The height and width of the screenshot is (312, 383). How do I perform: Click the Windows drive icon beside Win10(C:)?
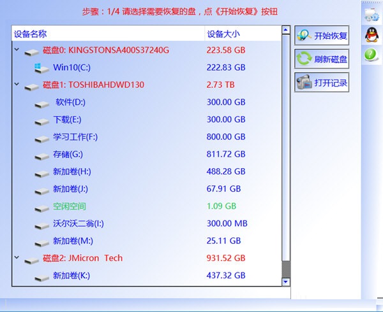pyautogui.click(x=41, y=68)
